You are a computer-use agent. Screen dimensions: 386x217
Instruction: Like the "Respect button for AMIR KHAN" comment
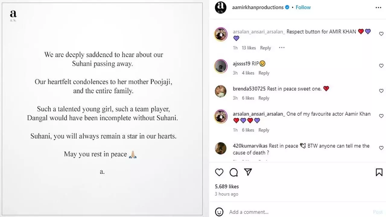pos(381,34)
